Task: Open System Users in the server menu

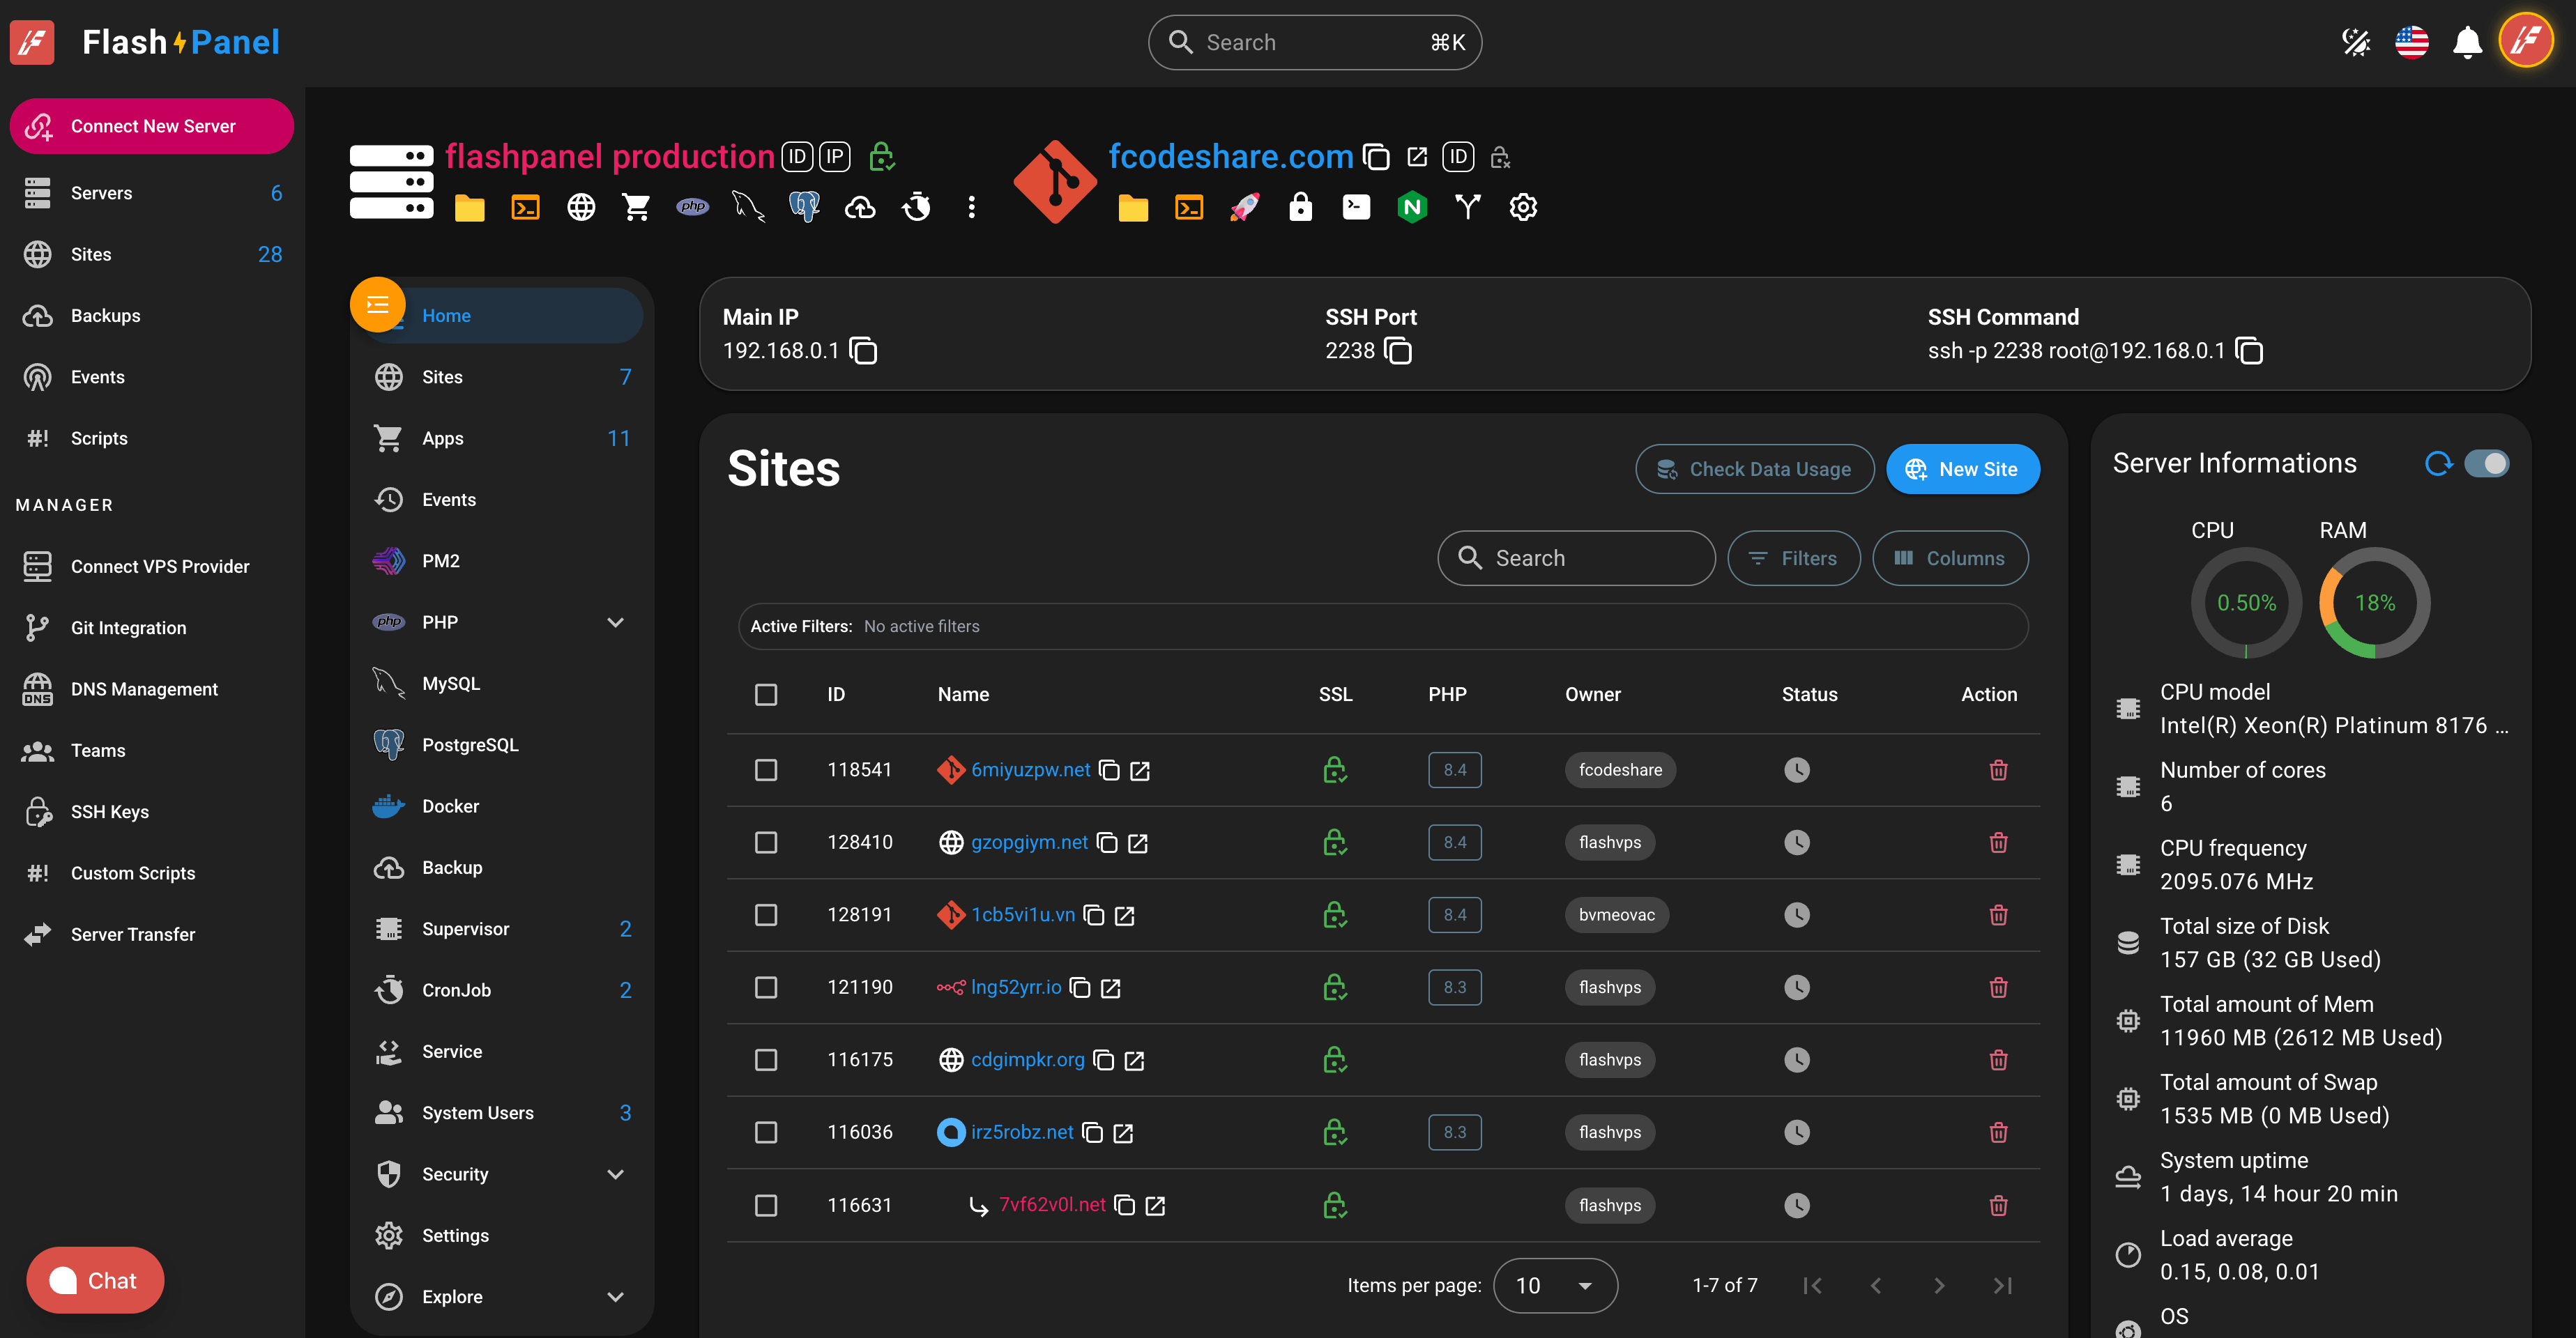Action: tap(503, 1113)
